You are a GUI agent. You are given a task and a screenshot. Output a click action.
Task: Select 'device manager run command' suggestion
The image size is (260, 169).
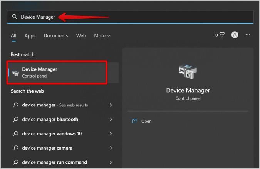63,162
